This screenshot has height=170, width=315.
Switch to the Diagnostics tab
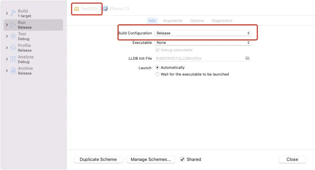click(222, 21)
